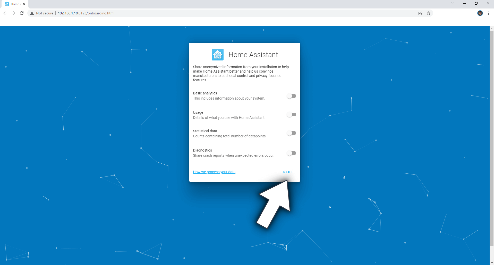Image resolution: width=494 pixels, height=265 pixels.
Task: Click the Not secure warning icon
Action: [x=32, y=13]
